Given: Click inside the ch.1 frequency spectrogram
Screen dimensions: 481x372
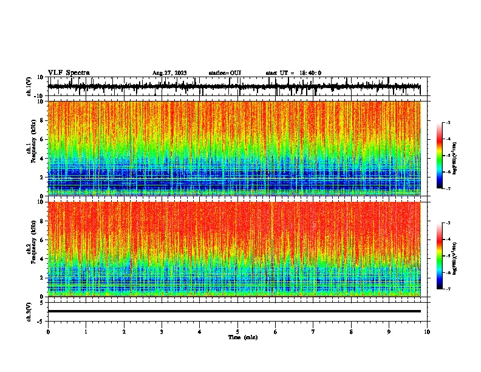Looking at the screenshot, I should pos(234,148).
